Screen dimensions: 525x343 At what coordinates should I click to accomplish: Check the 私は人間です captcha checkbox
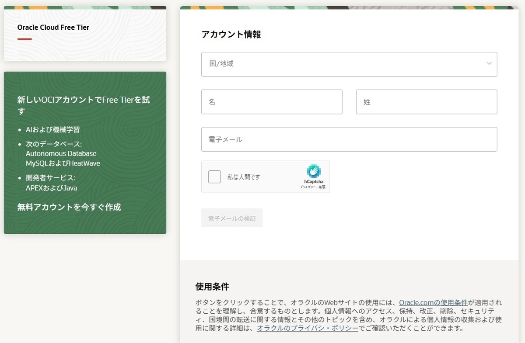tap(214, 177)
